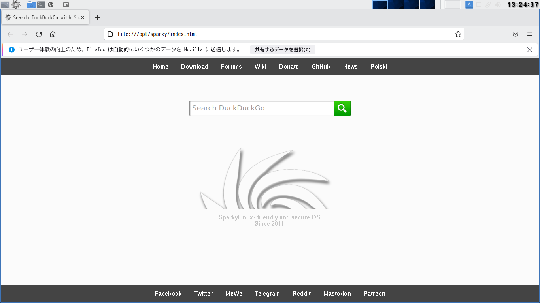Click the window list icon in panel
Image resolution: width=540 pixels, height=303 pixels.
66,5
